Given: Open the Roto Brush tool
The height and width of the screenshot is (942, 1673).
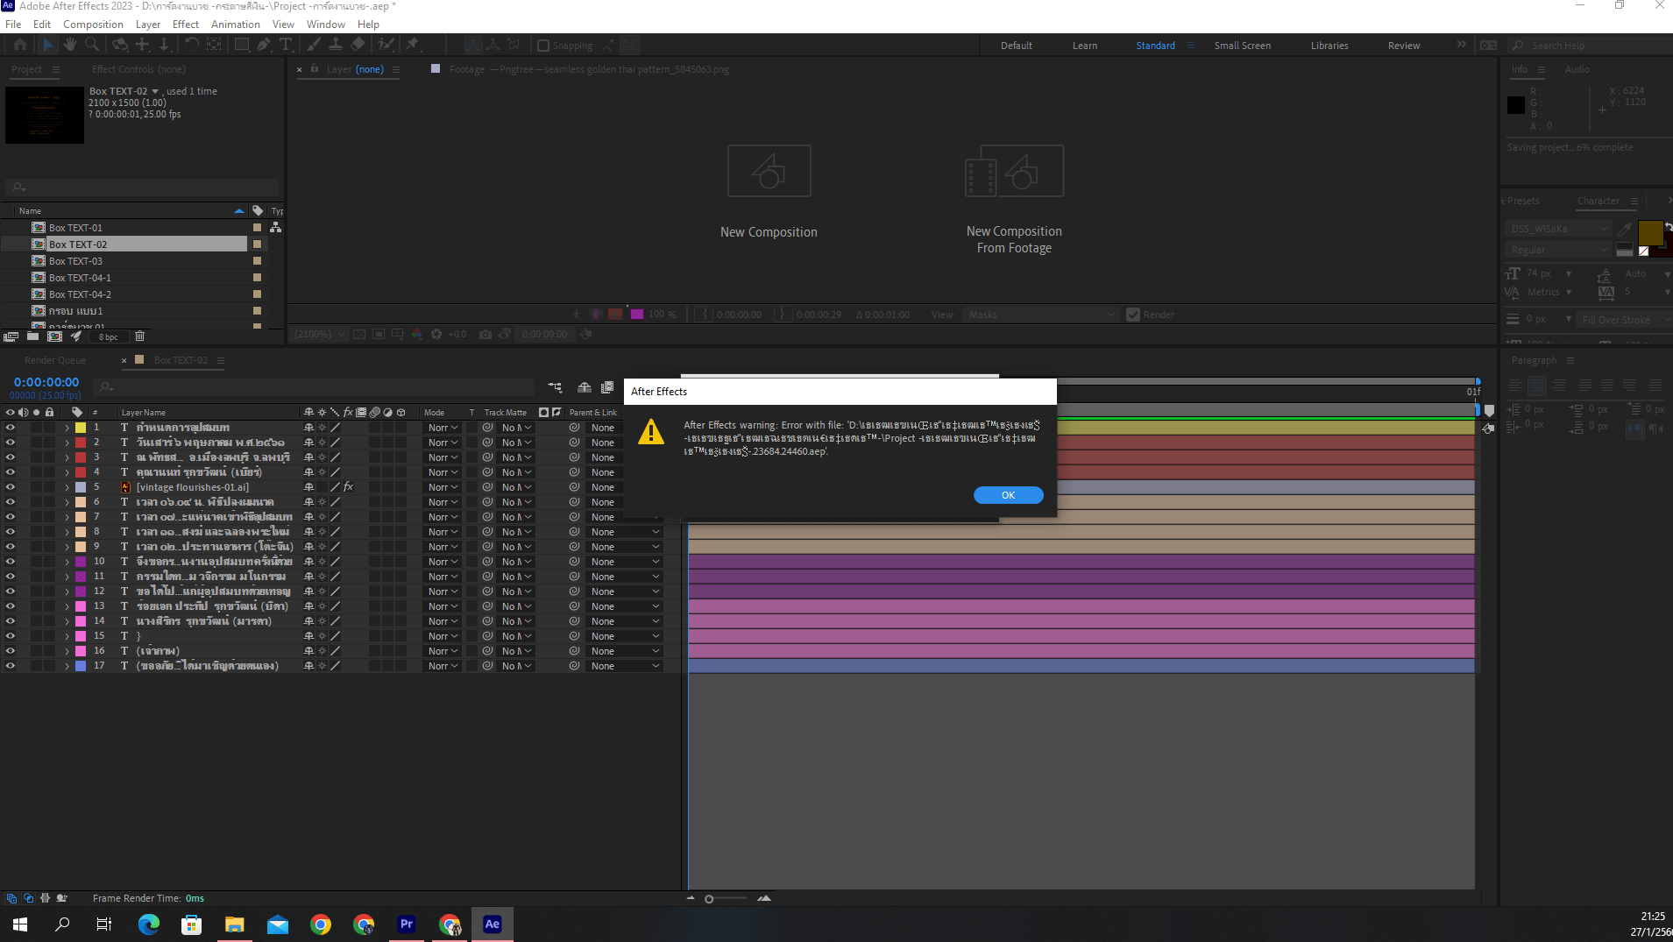Looking at the screenshot, I should click(x=386, y=45).
